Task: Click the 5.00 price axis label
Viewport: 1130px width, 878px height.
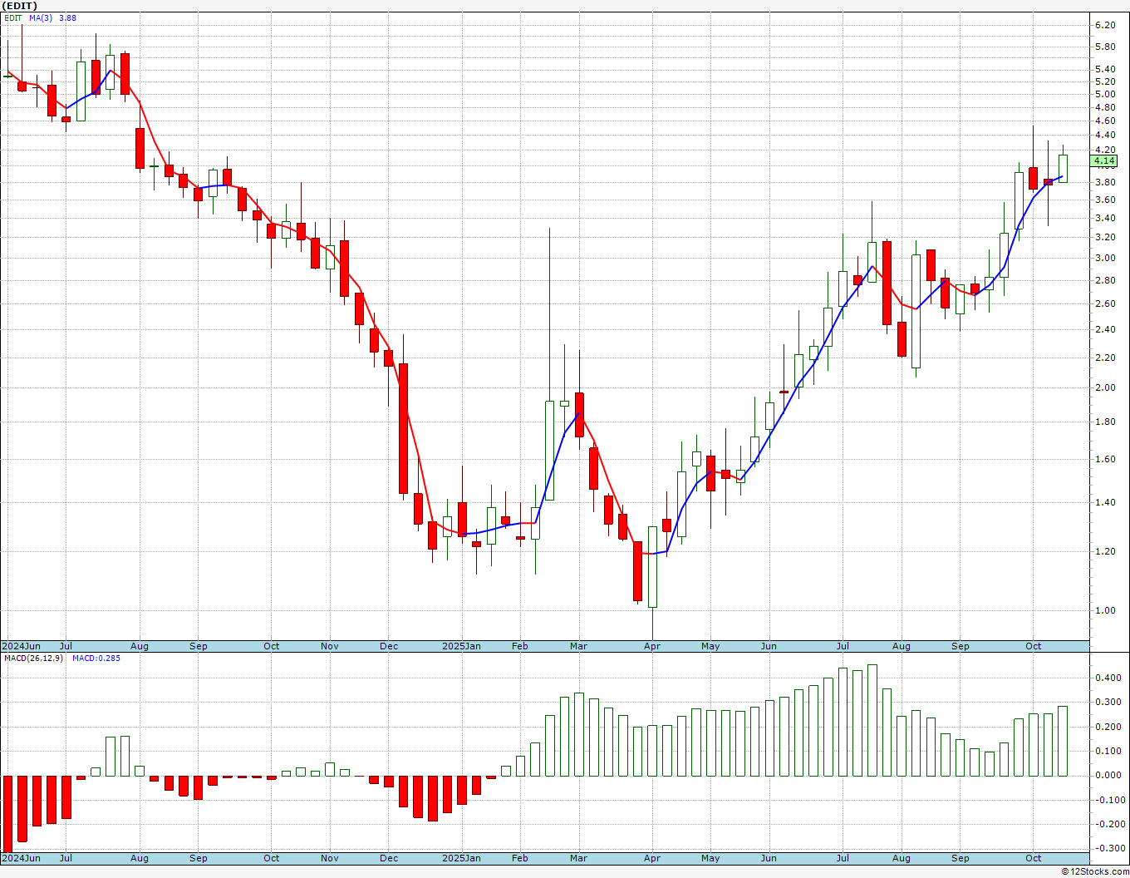Action: coord(1104,94)
